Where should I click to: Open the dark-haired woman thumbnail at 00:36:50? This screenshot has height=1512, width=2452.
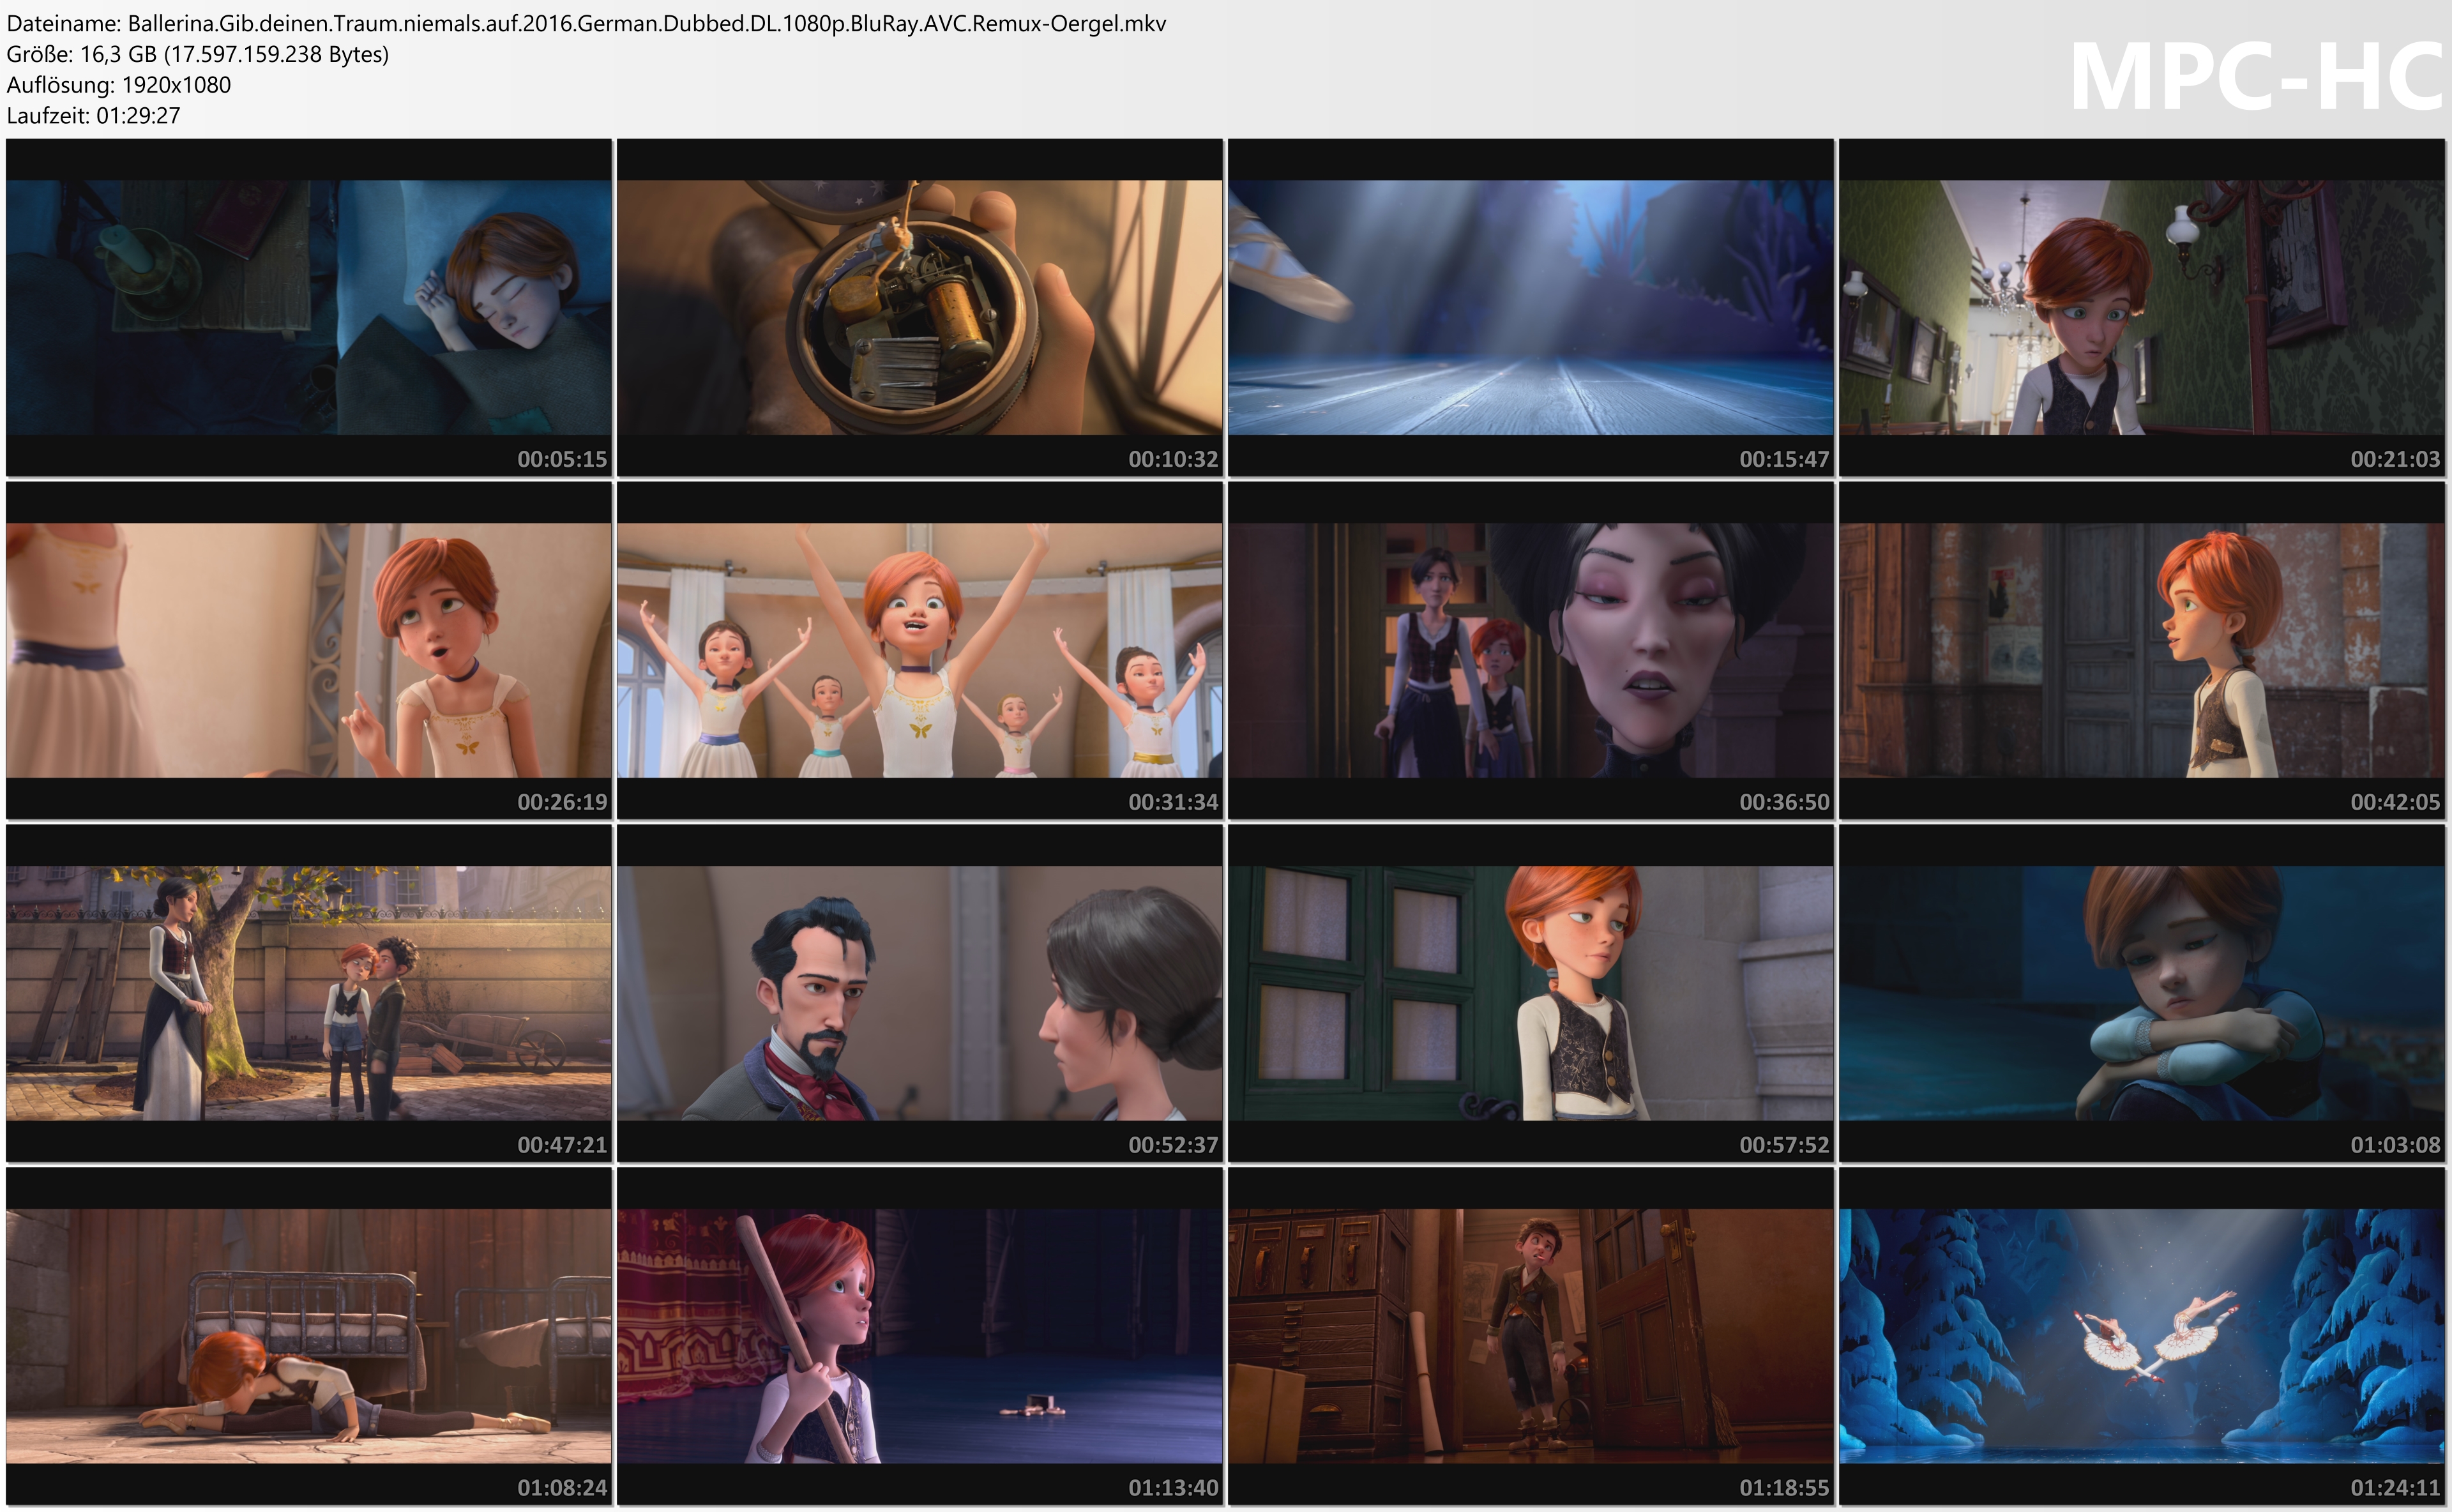pos(1530,650)
